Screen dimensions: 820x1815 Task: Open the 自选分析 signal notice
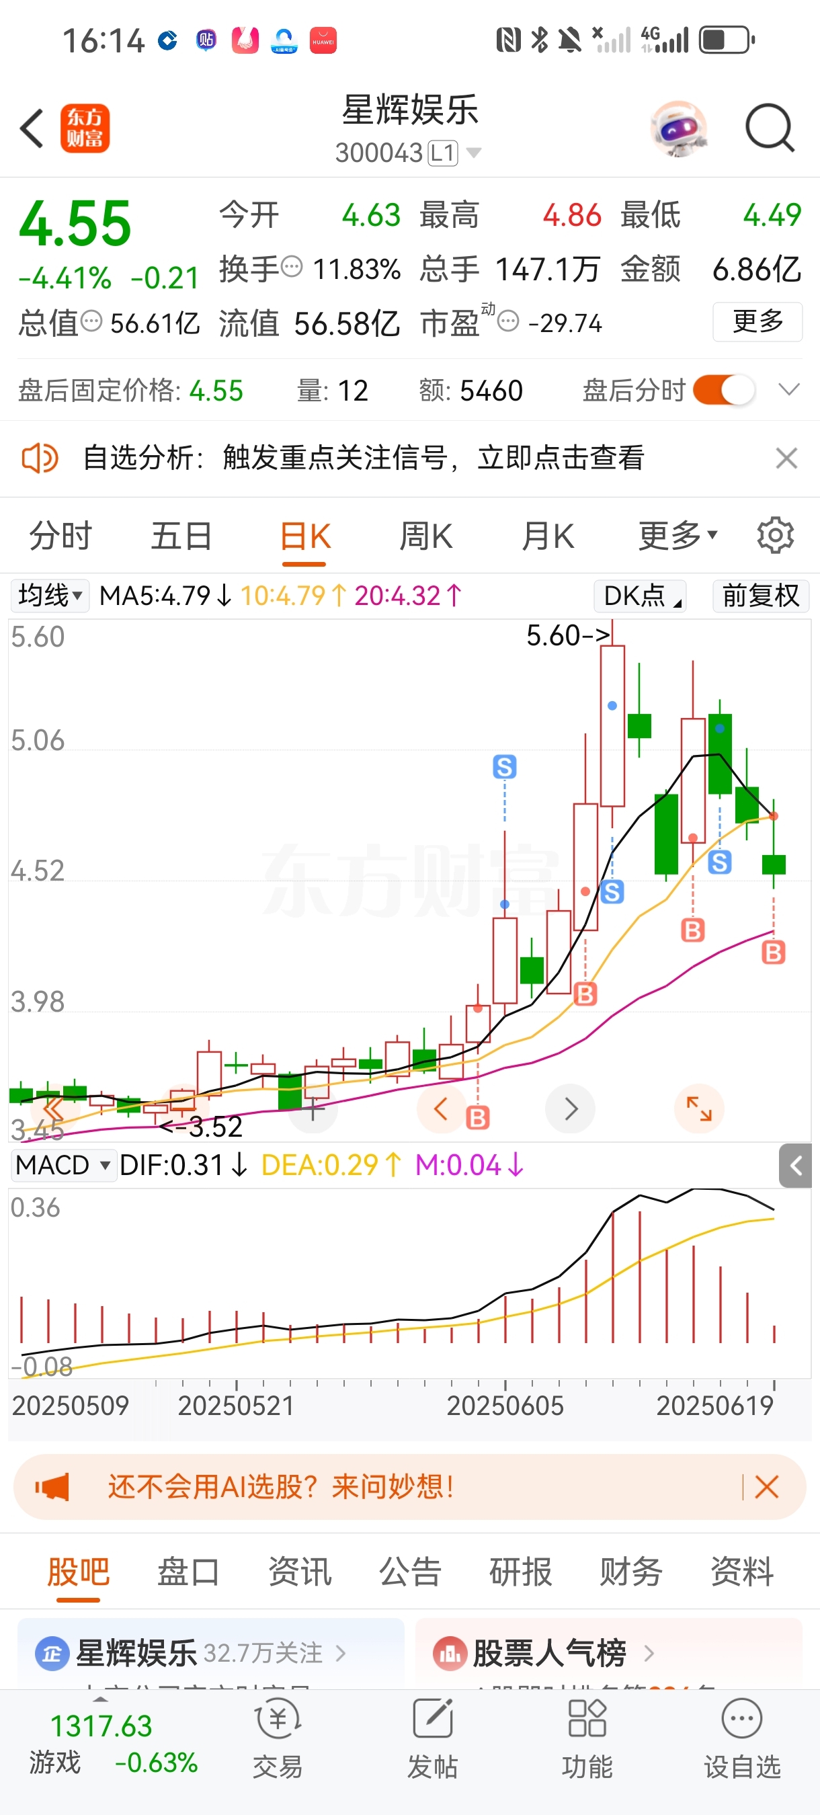pyautogui.click(x=364, y=458)
